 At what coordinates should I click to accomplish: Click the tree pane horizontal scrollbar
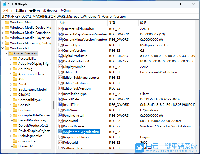point(26,151)
